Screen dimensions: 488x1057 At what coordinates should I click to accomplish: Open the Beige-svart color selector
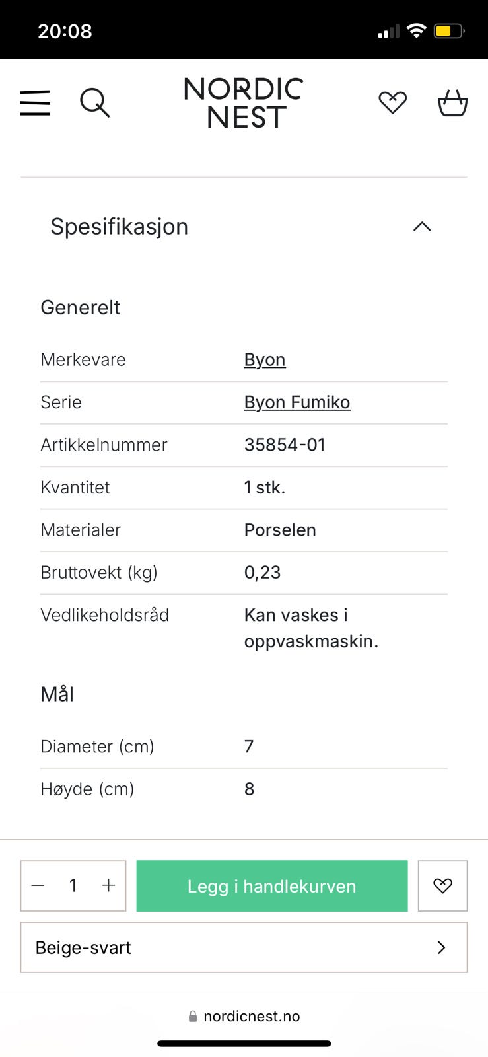tap(244, 947)
